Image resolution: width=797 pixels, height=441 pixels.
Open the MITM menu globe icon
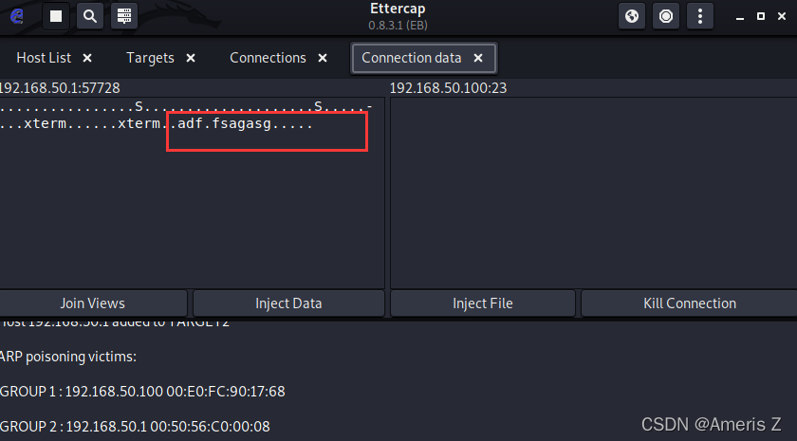click(x=632, y=16)
